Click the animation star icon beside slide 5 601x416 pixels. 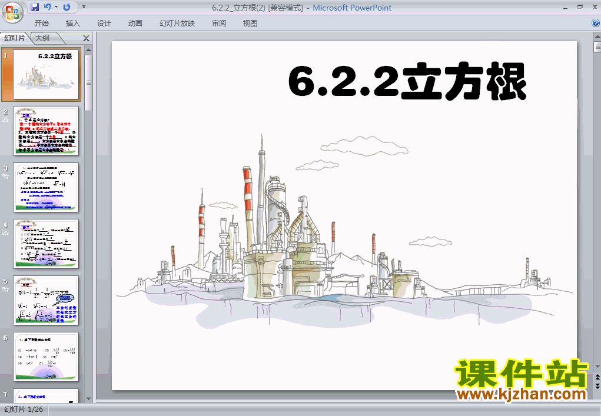(x=5, y=289)
